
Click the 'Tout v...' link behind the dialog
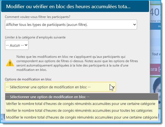click(156, 54)
